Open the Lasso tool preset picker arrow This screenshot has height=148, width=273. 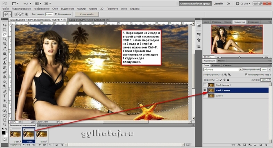(x=10, y=14)
